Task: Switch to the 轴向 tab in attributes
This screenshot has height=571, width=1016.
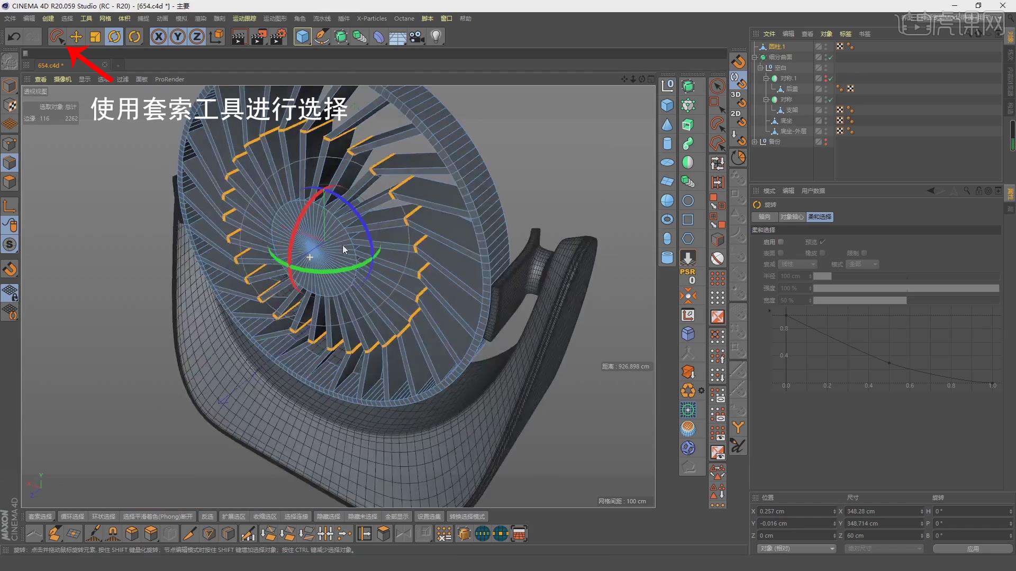Action: coord(764,217)
